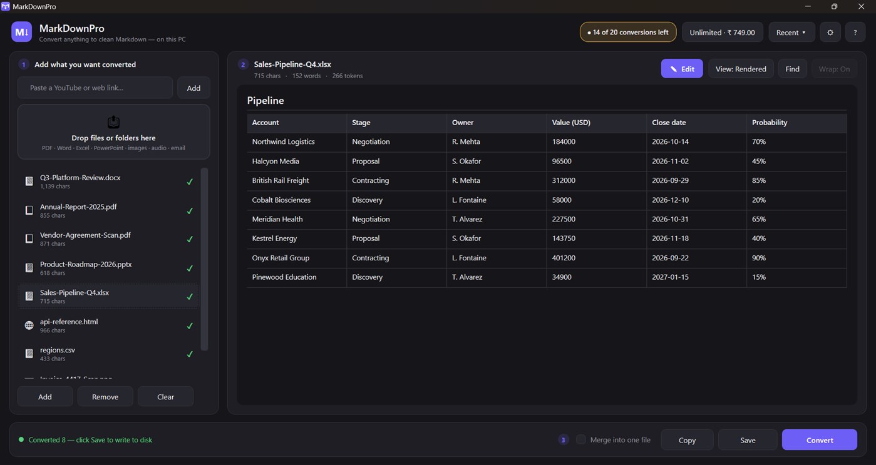Click the Edit button
The height and width of the screenshot is (465, 876).
coord(682,69)
